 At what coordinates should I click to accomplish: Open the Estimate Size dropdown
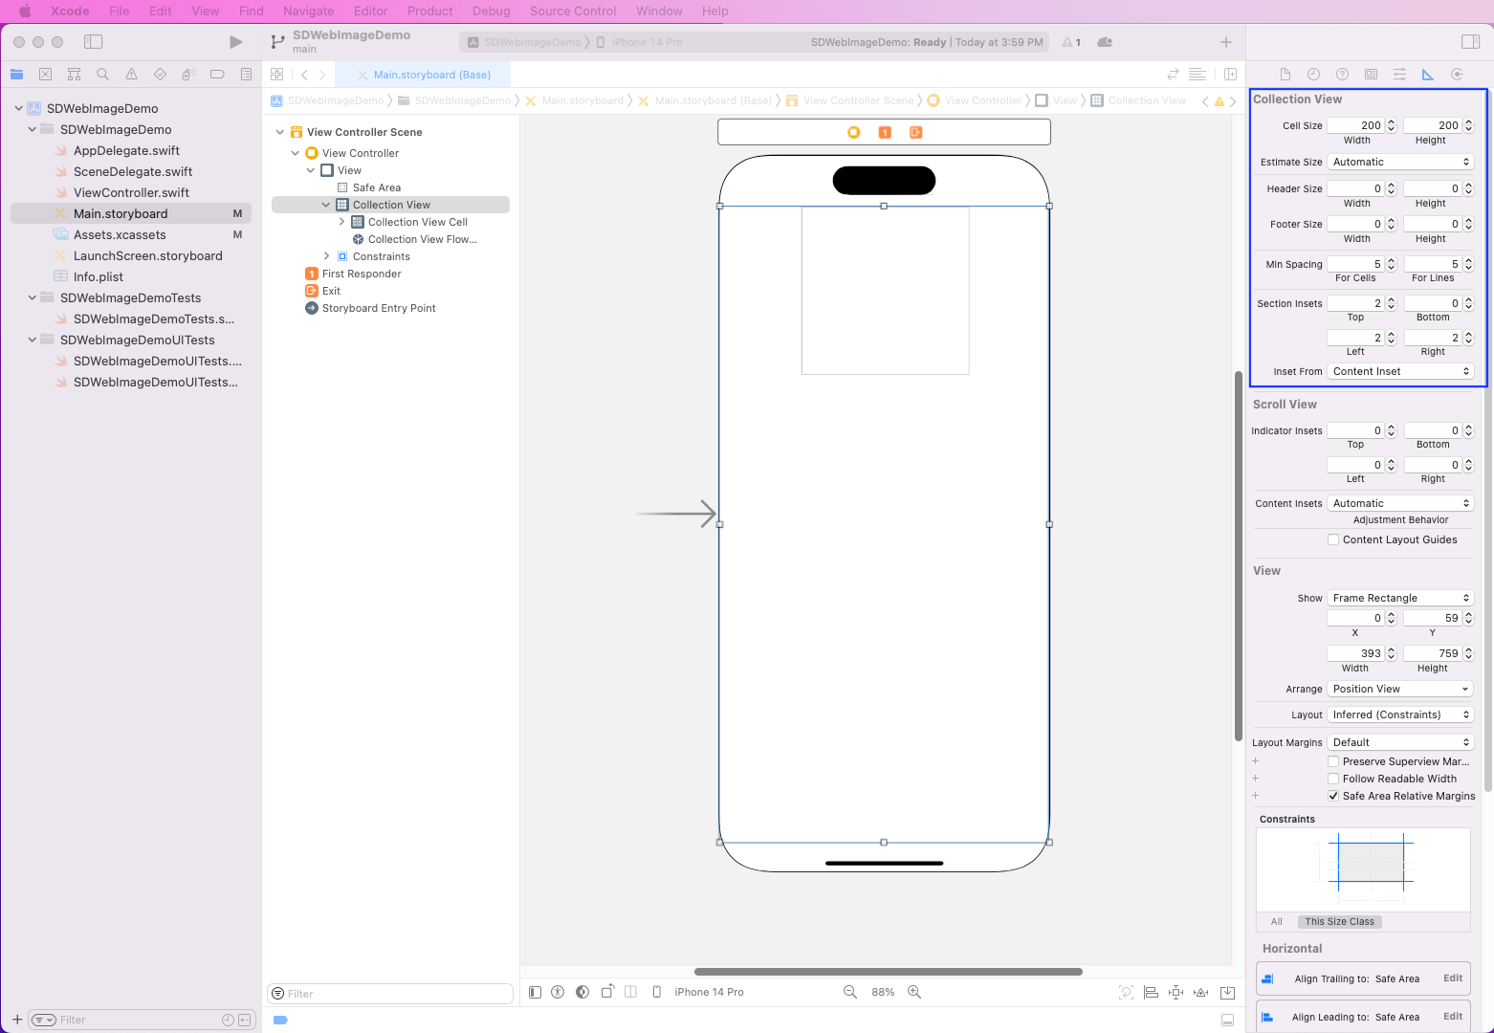[1400, 163]
